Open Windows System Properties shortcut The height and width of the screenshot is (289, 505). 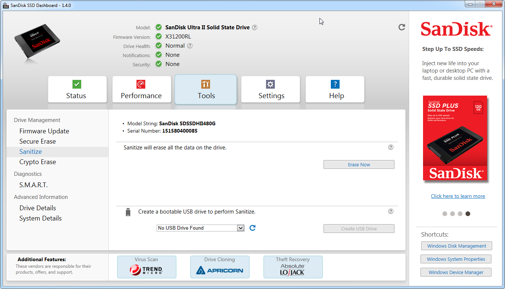click(x=456, y=259)
